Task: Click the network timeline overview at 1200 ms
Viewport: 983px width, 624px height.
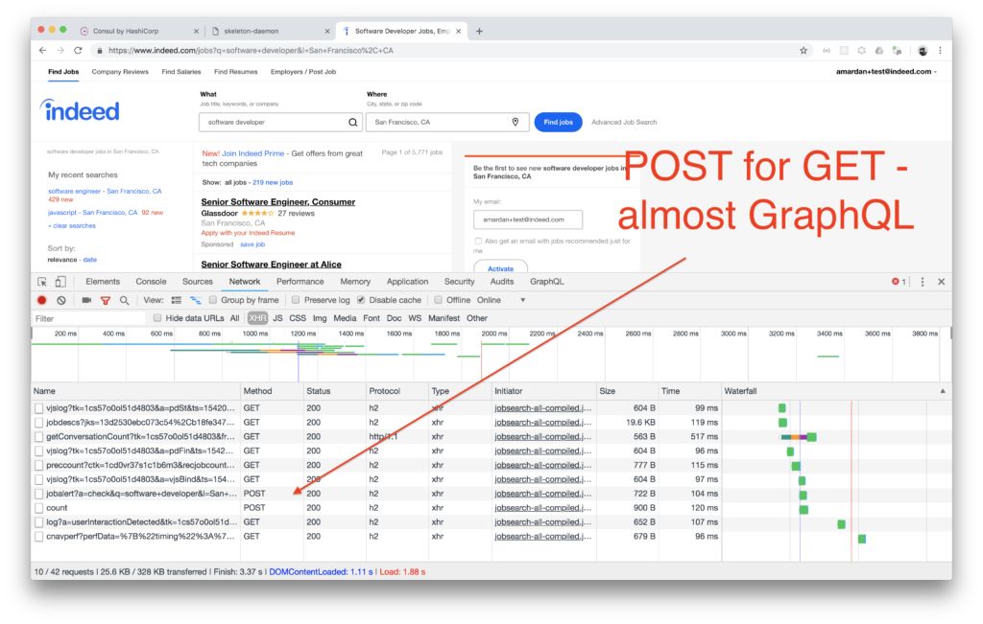Action: [302, 334]
